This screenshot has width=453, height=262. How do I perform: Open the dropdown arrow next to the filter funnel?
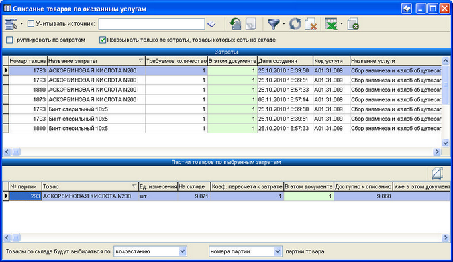pos(284,24)
